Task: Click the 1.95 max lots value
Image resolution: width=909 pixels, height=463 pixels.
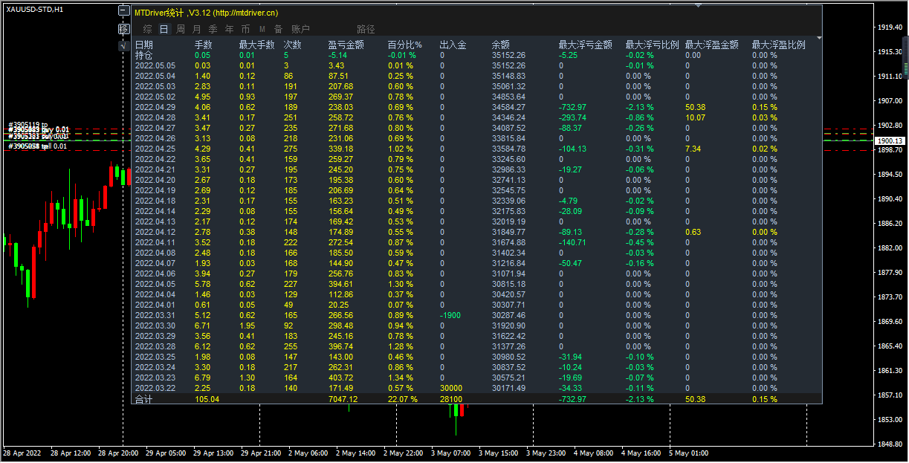Action: [247, 326]
